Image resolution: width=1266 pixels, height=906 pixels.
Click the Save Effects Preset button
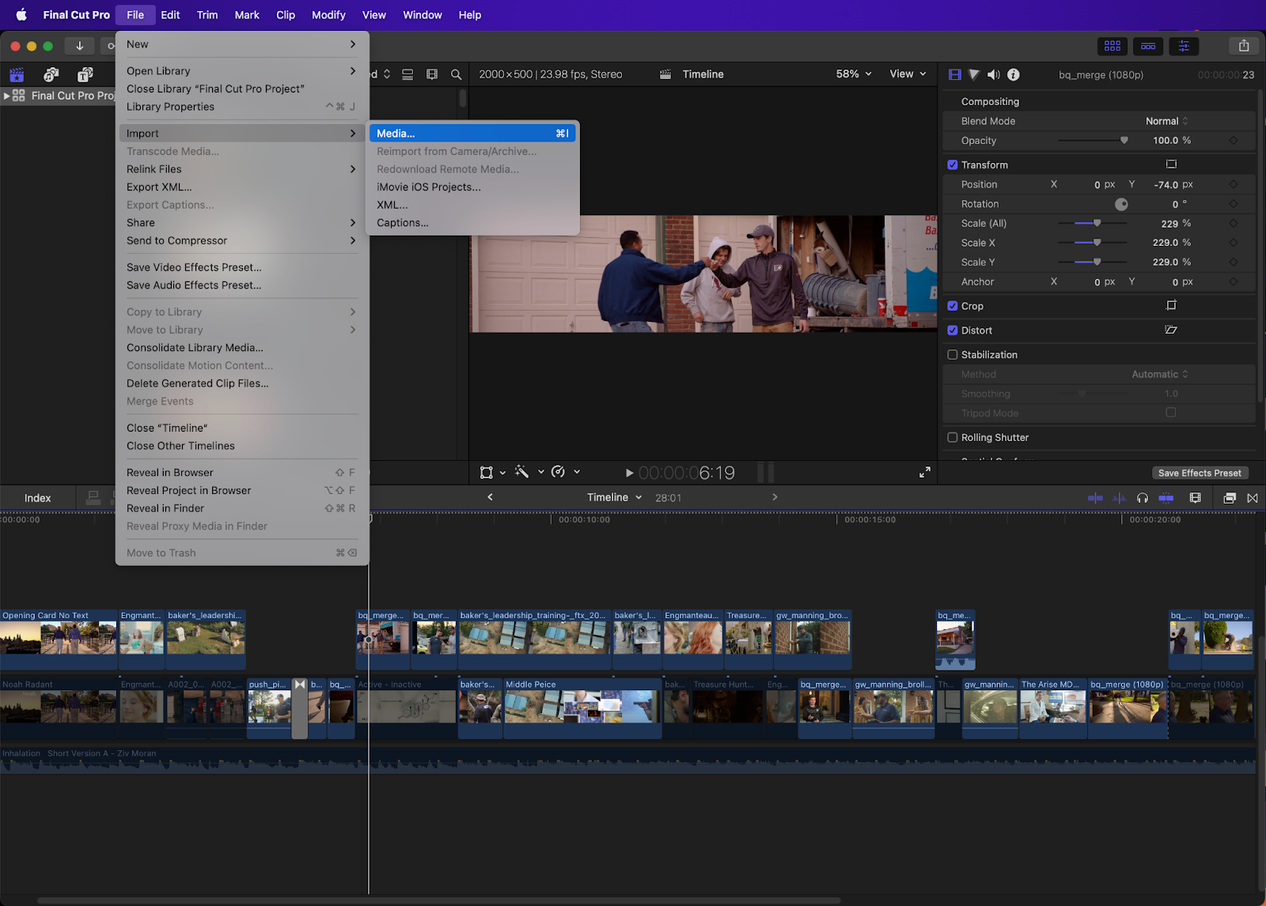click(x=1200, y=473)
